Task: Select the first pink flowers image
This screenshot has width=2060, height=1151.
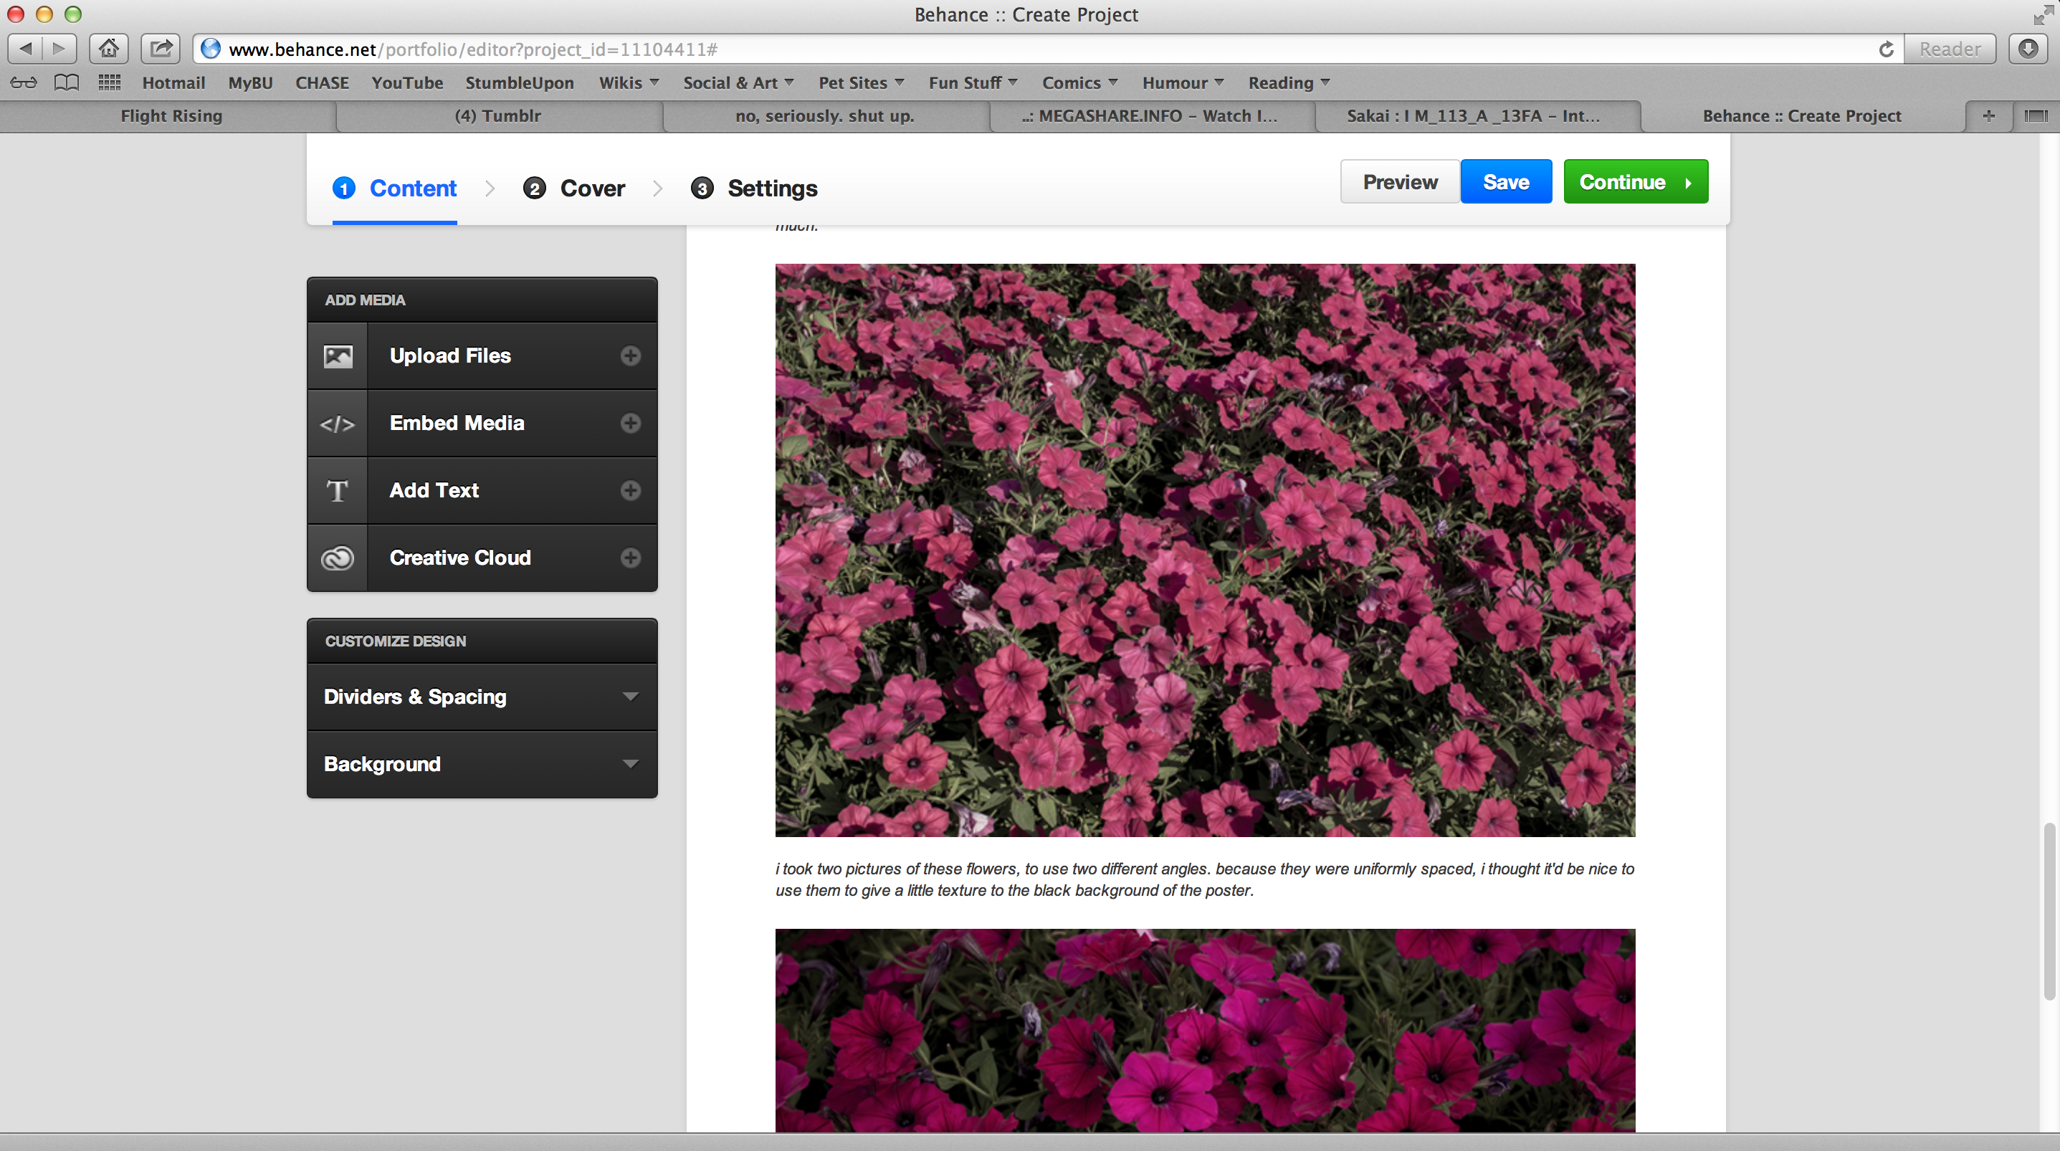Action: [x=1205, y=550]
